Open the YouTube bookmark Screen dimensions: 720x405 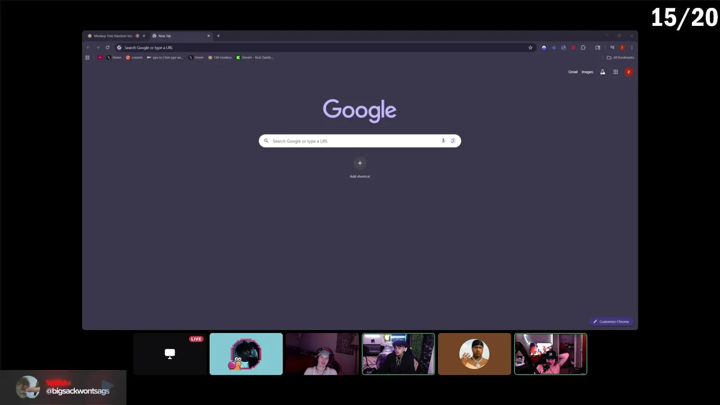100,57
